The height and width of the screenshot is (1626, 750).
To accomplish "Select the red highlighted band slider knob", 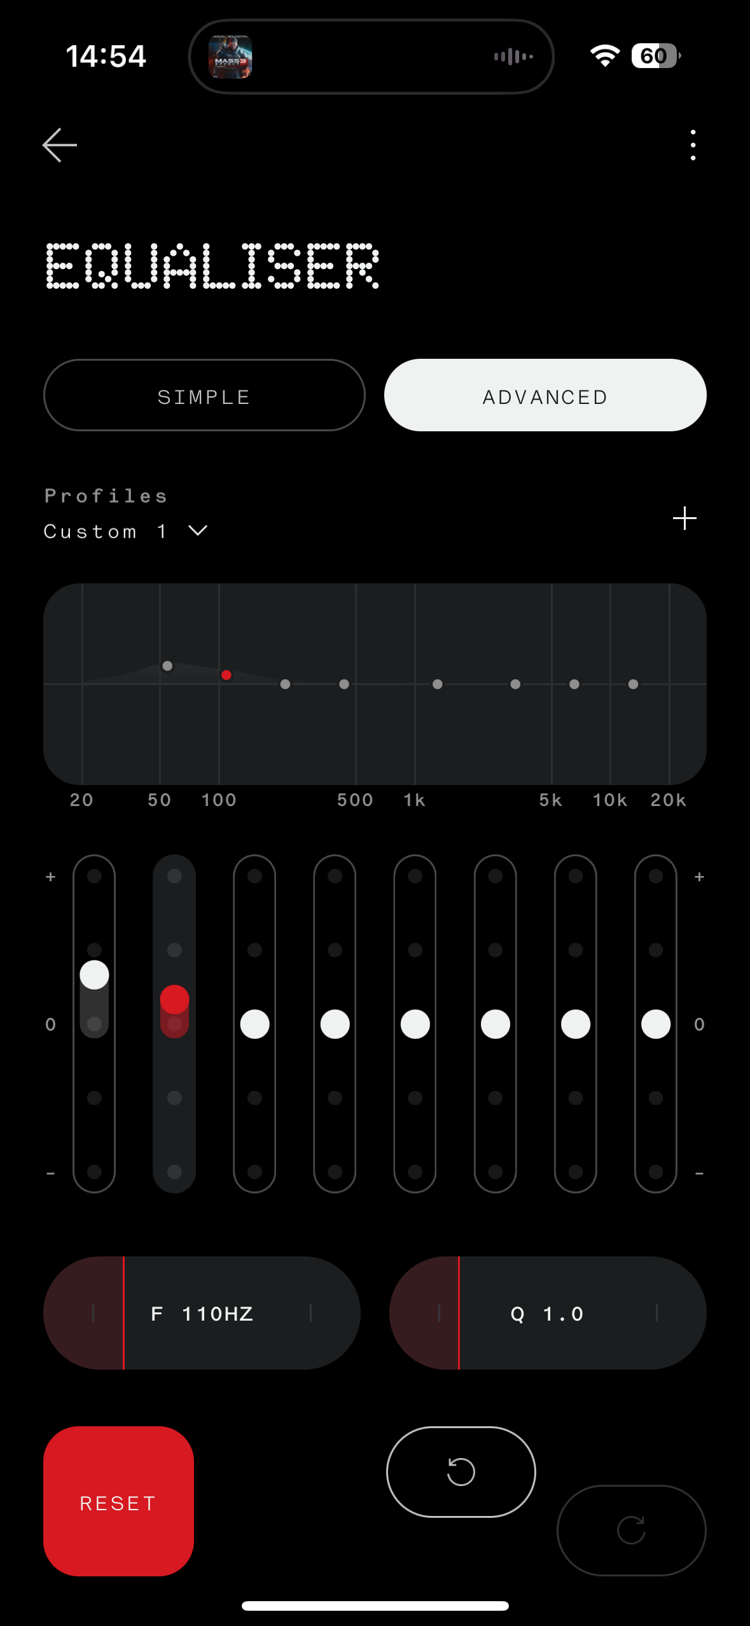I will pos(174,999).
